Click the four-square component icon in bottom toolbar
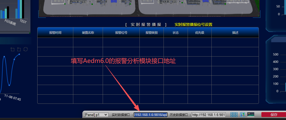The height and width of the screenshot is (120, 286). [x=242, y=115]
